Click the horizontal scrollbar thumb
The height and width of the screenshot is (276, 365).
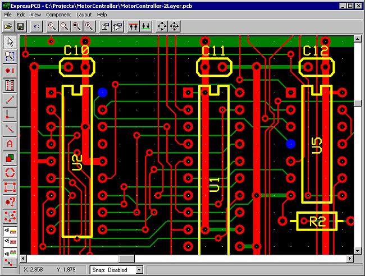[x=126, y=258]
